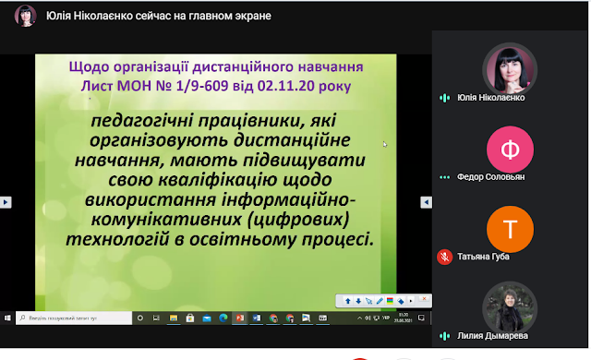Screen dimensions: 591x360
Task: Select Татьяна Губа's orange avatar
Action: click(x=510, y=229)
